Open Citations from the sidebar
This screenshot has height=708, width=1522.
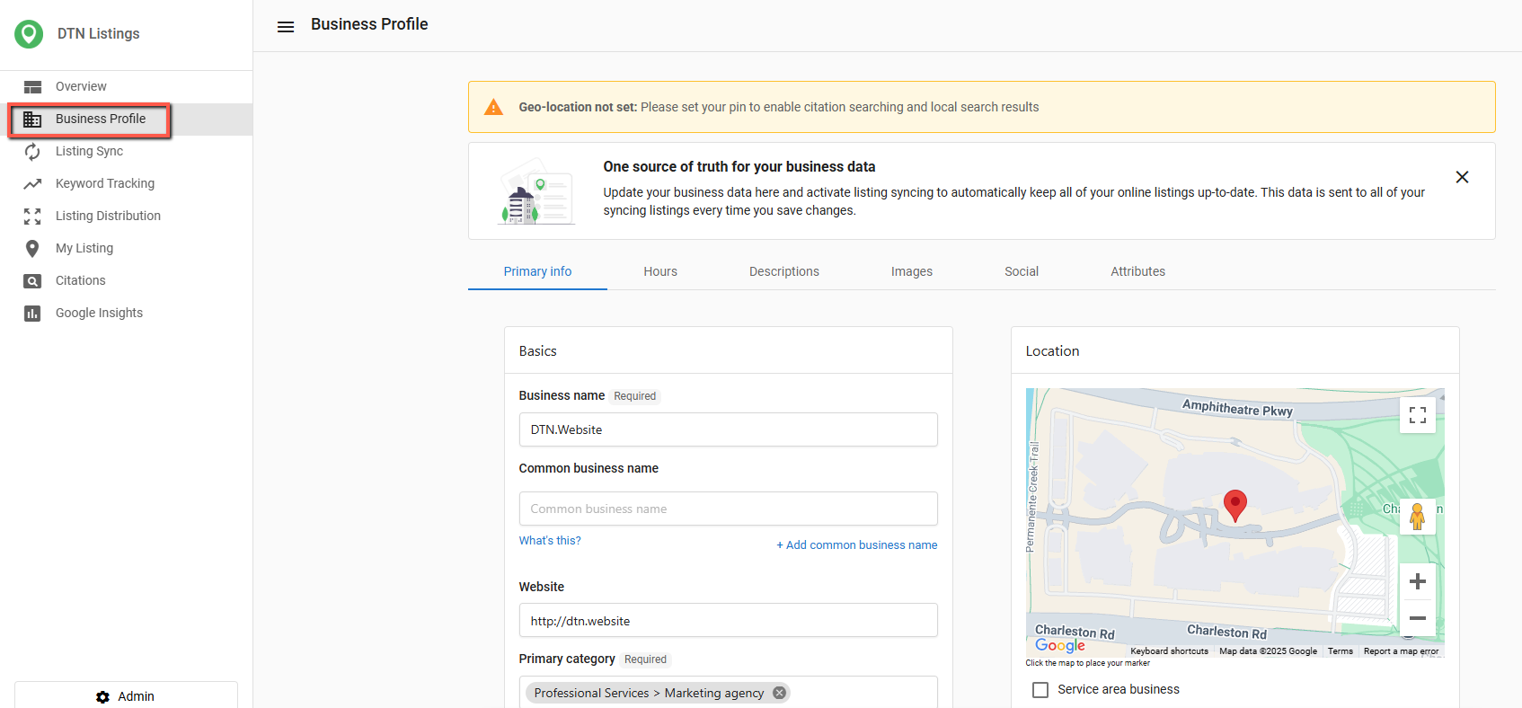(x=126, y=281)
